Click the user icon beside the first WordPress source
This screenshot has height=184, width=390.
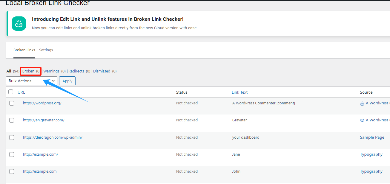(362, 103)
